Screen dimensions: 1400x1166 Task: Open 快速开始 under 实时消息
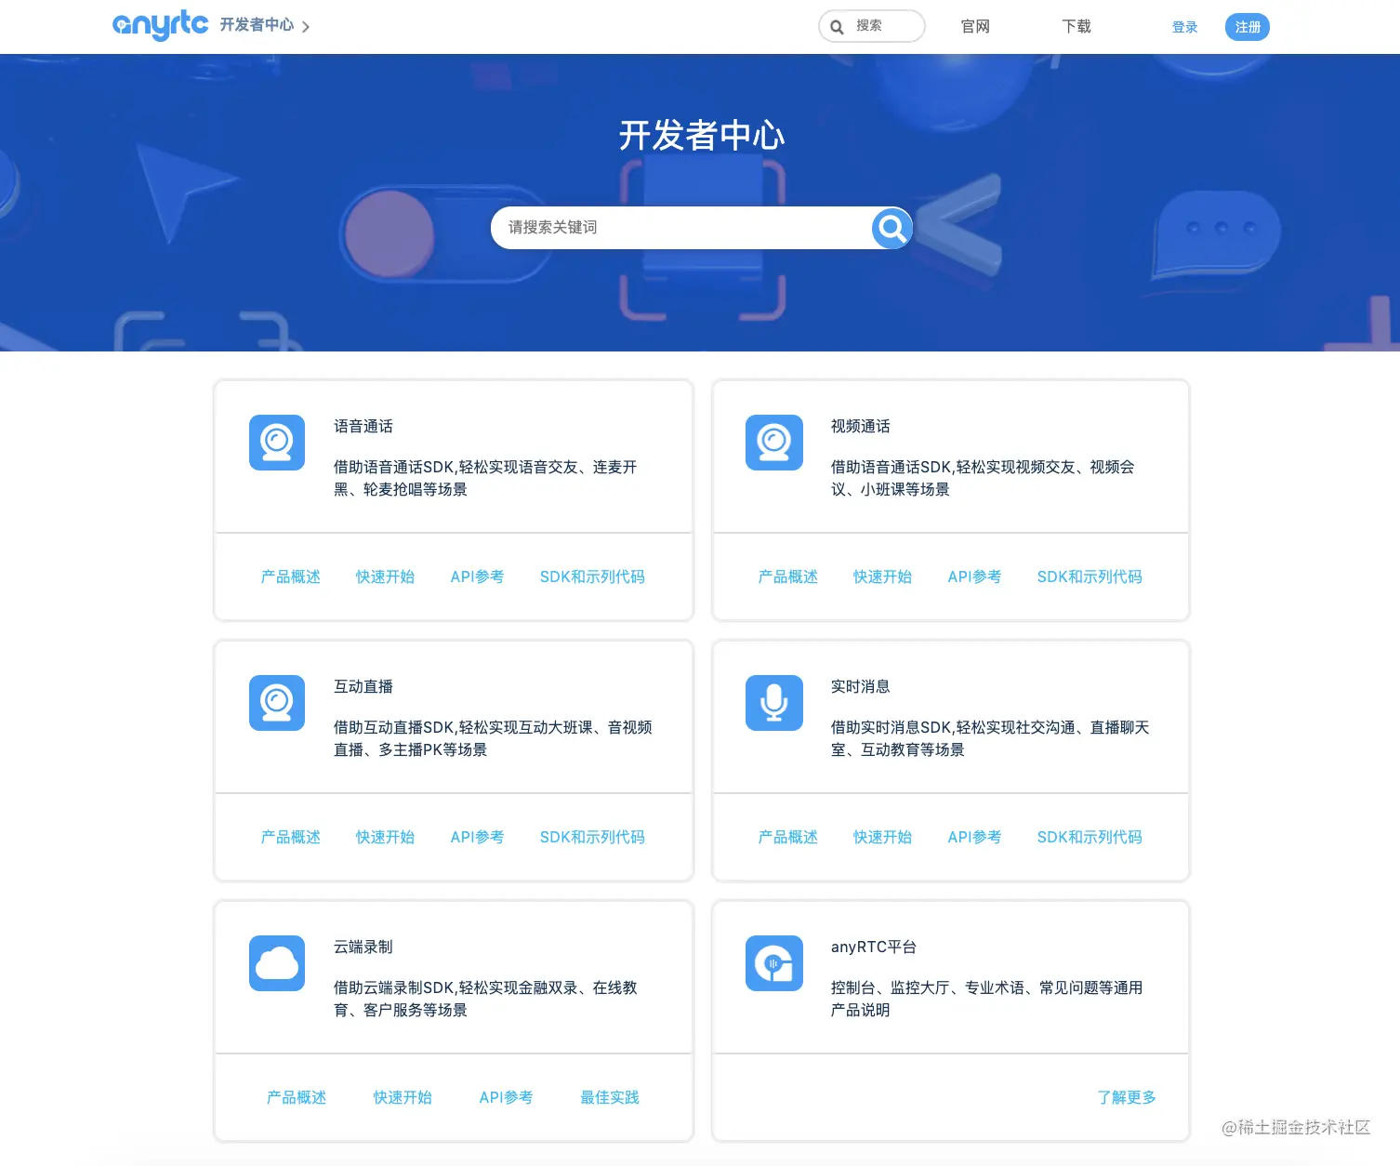point(882,837)
